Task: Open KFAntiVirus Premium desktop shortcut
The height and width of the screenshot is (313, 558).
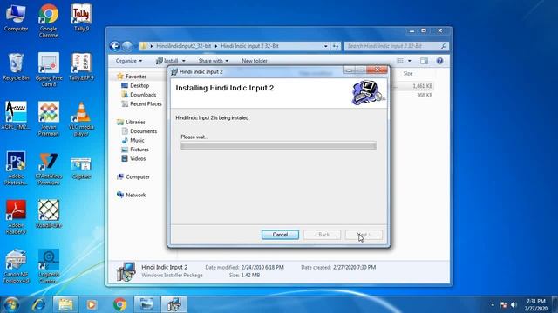Action: click(x=49, y=168)
